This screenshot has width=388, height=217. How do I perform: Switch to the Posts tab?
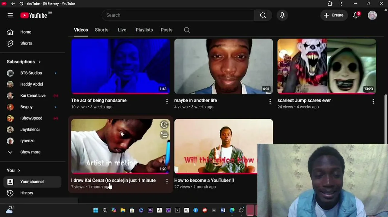tap(167, 30)
